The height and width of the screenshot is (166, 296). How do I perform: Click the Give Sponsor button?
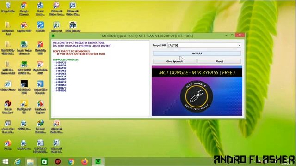174,61
